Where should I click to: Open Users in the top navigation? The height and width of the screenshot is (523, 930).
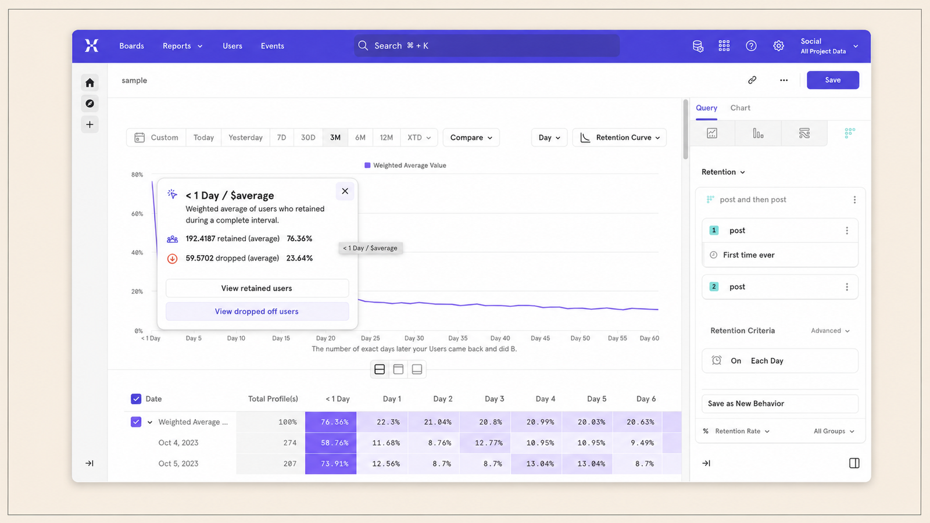pos(233,46)
